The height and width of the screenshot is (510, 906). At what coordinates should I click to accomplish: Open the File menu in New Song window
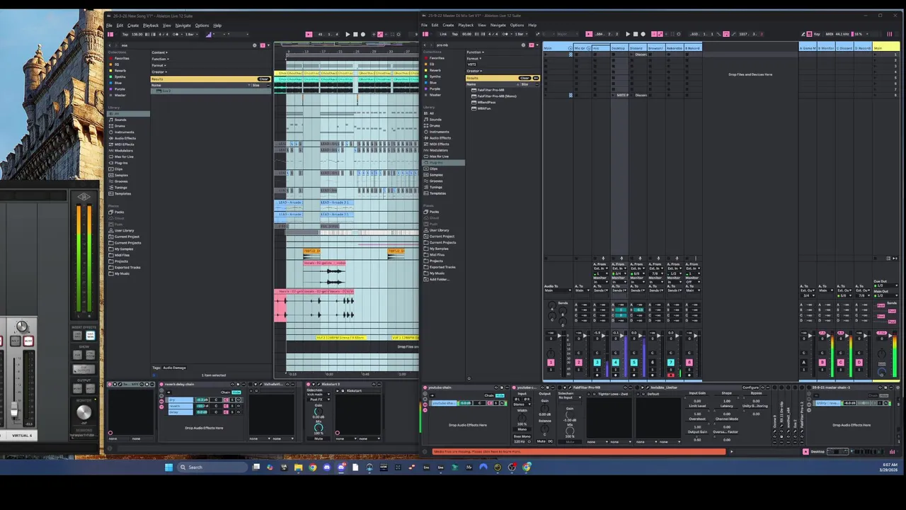[x=110, y=25]
